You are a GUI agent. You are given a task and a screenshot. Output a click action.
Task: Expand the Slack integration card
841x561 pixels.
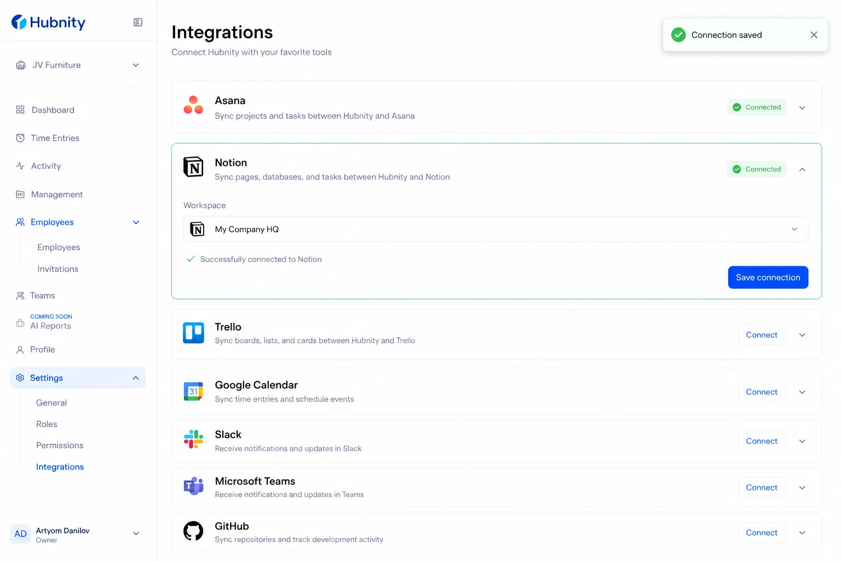click(802, 441)
